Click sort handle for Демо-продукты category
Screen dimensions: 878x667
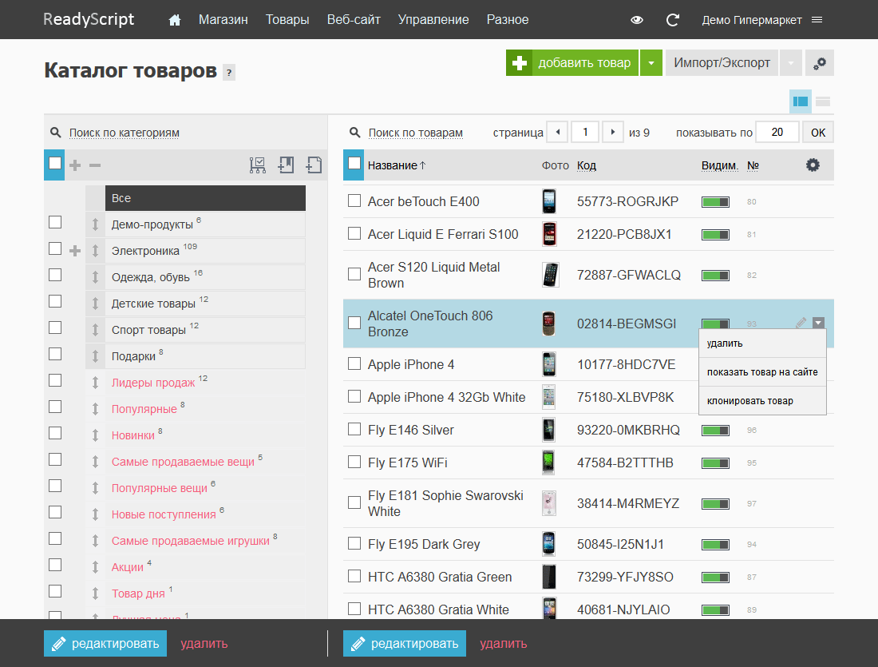coord(95,224)
